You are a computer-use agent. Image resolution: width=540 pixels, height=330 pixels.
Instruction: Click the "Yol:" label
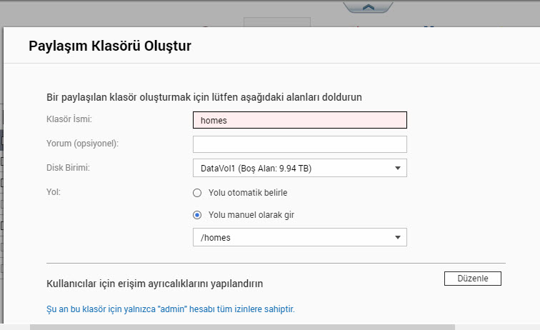(x=54, y=192)
